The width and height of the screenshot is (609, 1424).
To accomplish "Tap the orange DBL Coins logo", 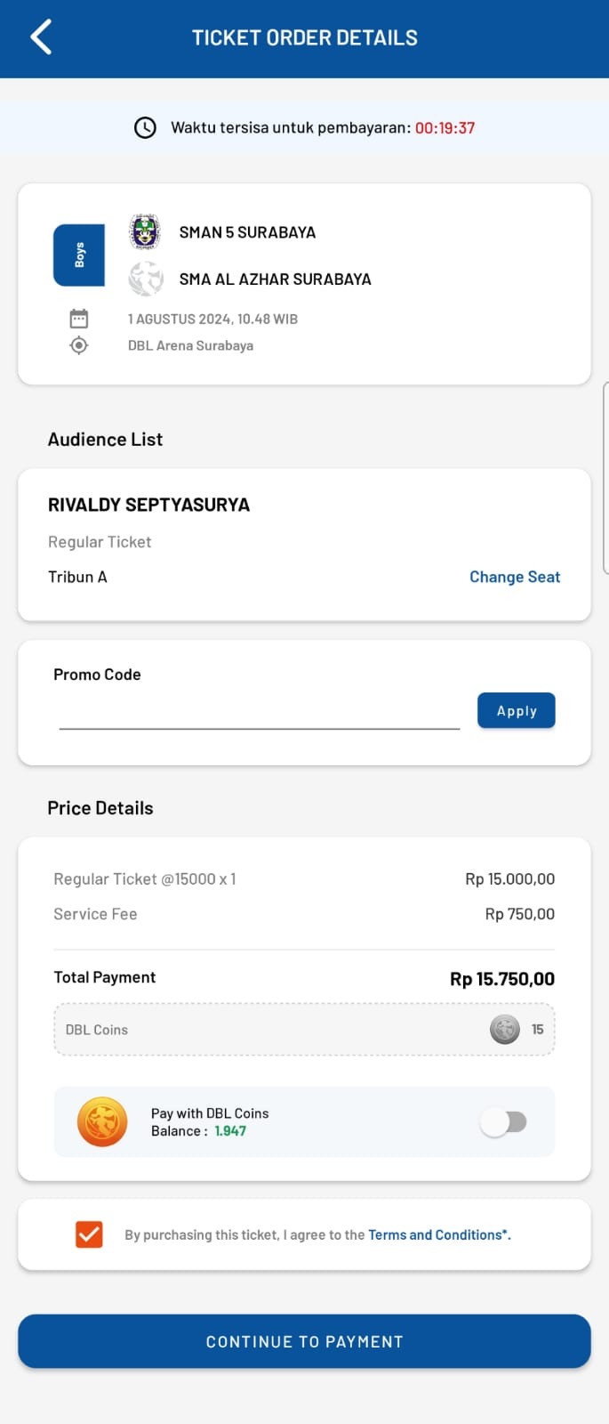I will pos(102,1121).
